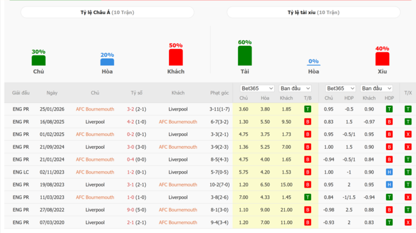
Task: Click the green T T/B badge, 25/01/2026 row
Action: [307, 109]
